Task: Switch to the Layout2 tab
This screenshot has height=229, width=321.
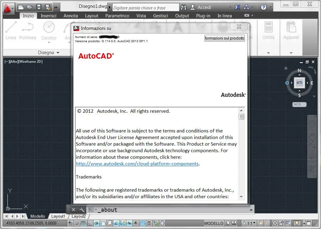Action: (79, 216)
